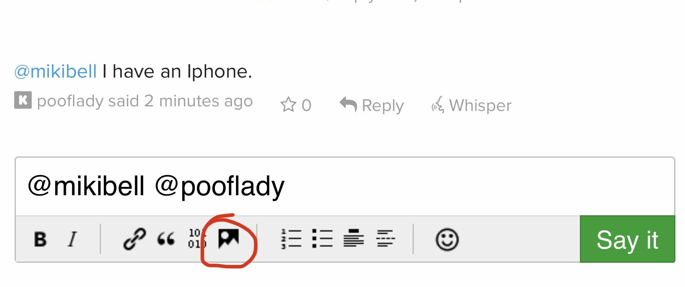Click the Say it button
The image size is (685, 287).
pyautogui.click(x=627, y=239)
